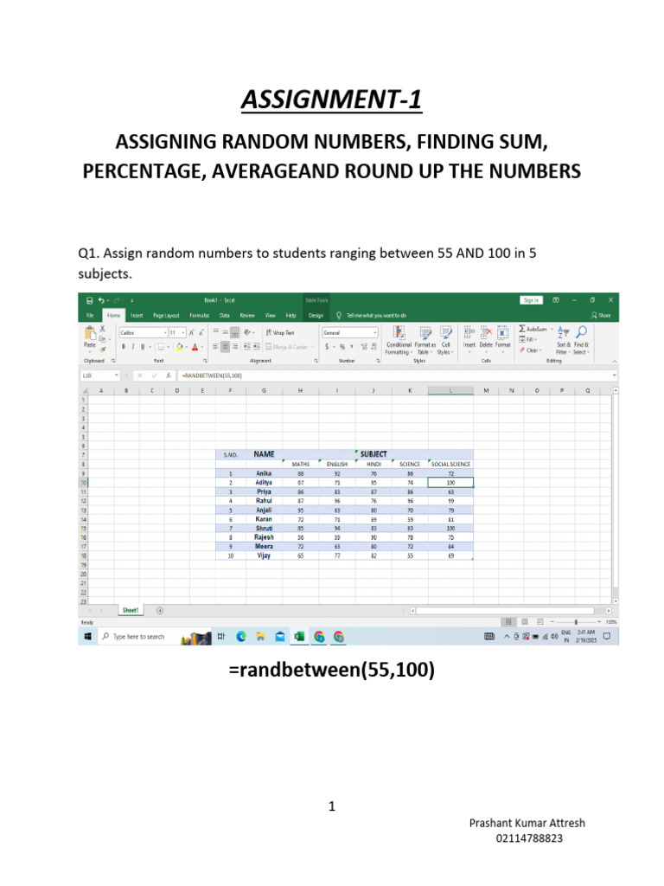The width and height of the screenshot is (664, 886).
Task: Switch to the Page Layout tab
Action: pos(166,315)
